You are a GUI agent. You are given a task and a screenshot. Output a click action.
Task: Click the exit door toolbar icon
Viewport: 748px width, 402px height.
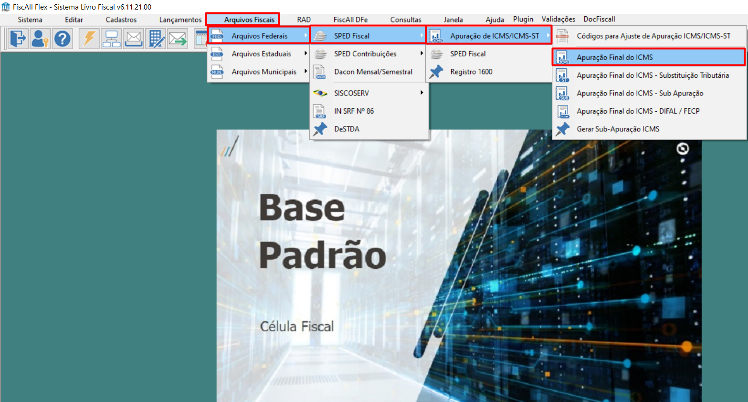click(18, 39)
